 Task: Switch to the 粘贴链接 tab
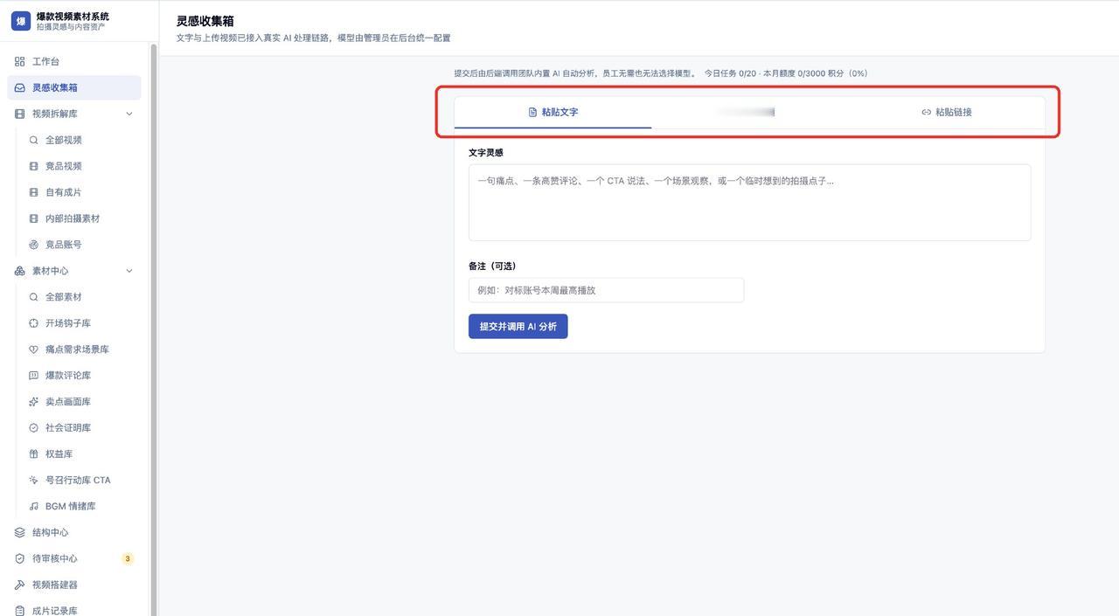click(946, 112)
